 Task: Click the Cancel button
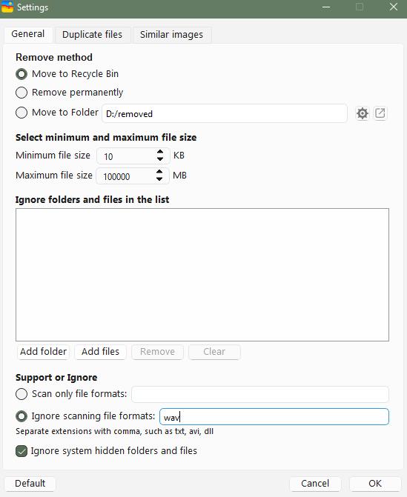point(315,484)
